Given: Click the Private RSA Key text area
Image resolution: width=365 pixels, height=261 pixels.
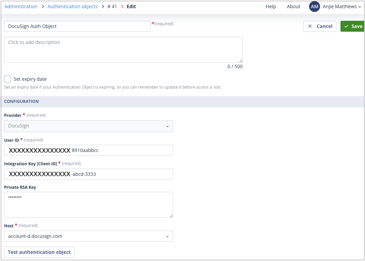Looking at the screenshot, I should point(89,205).
